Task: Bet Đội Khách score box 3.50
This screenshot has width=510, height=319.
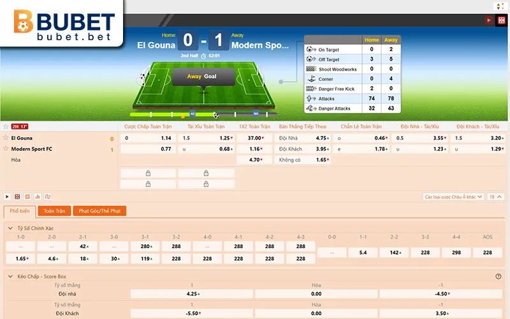Action: (441, 313)
